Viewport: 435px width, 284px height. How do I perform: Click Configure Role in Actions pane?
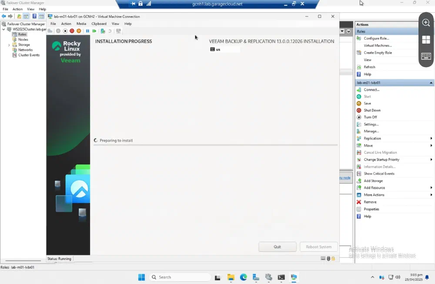376,38
